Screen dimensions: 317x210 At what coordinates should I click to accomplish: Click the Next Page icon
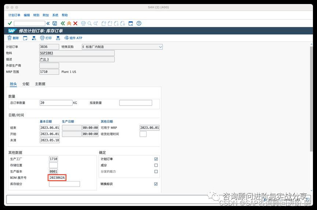(116, 23)
